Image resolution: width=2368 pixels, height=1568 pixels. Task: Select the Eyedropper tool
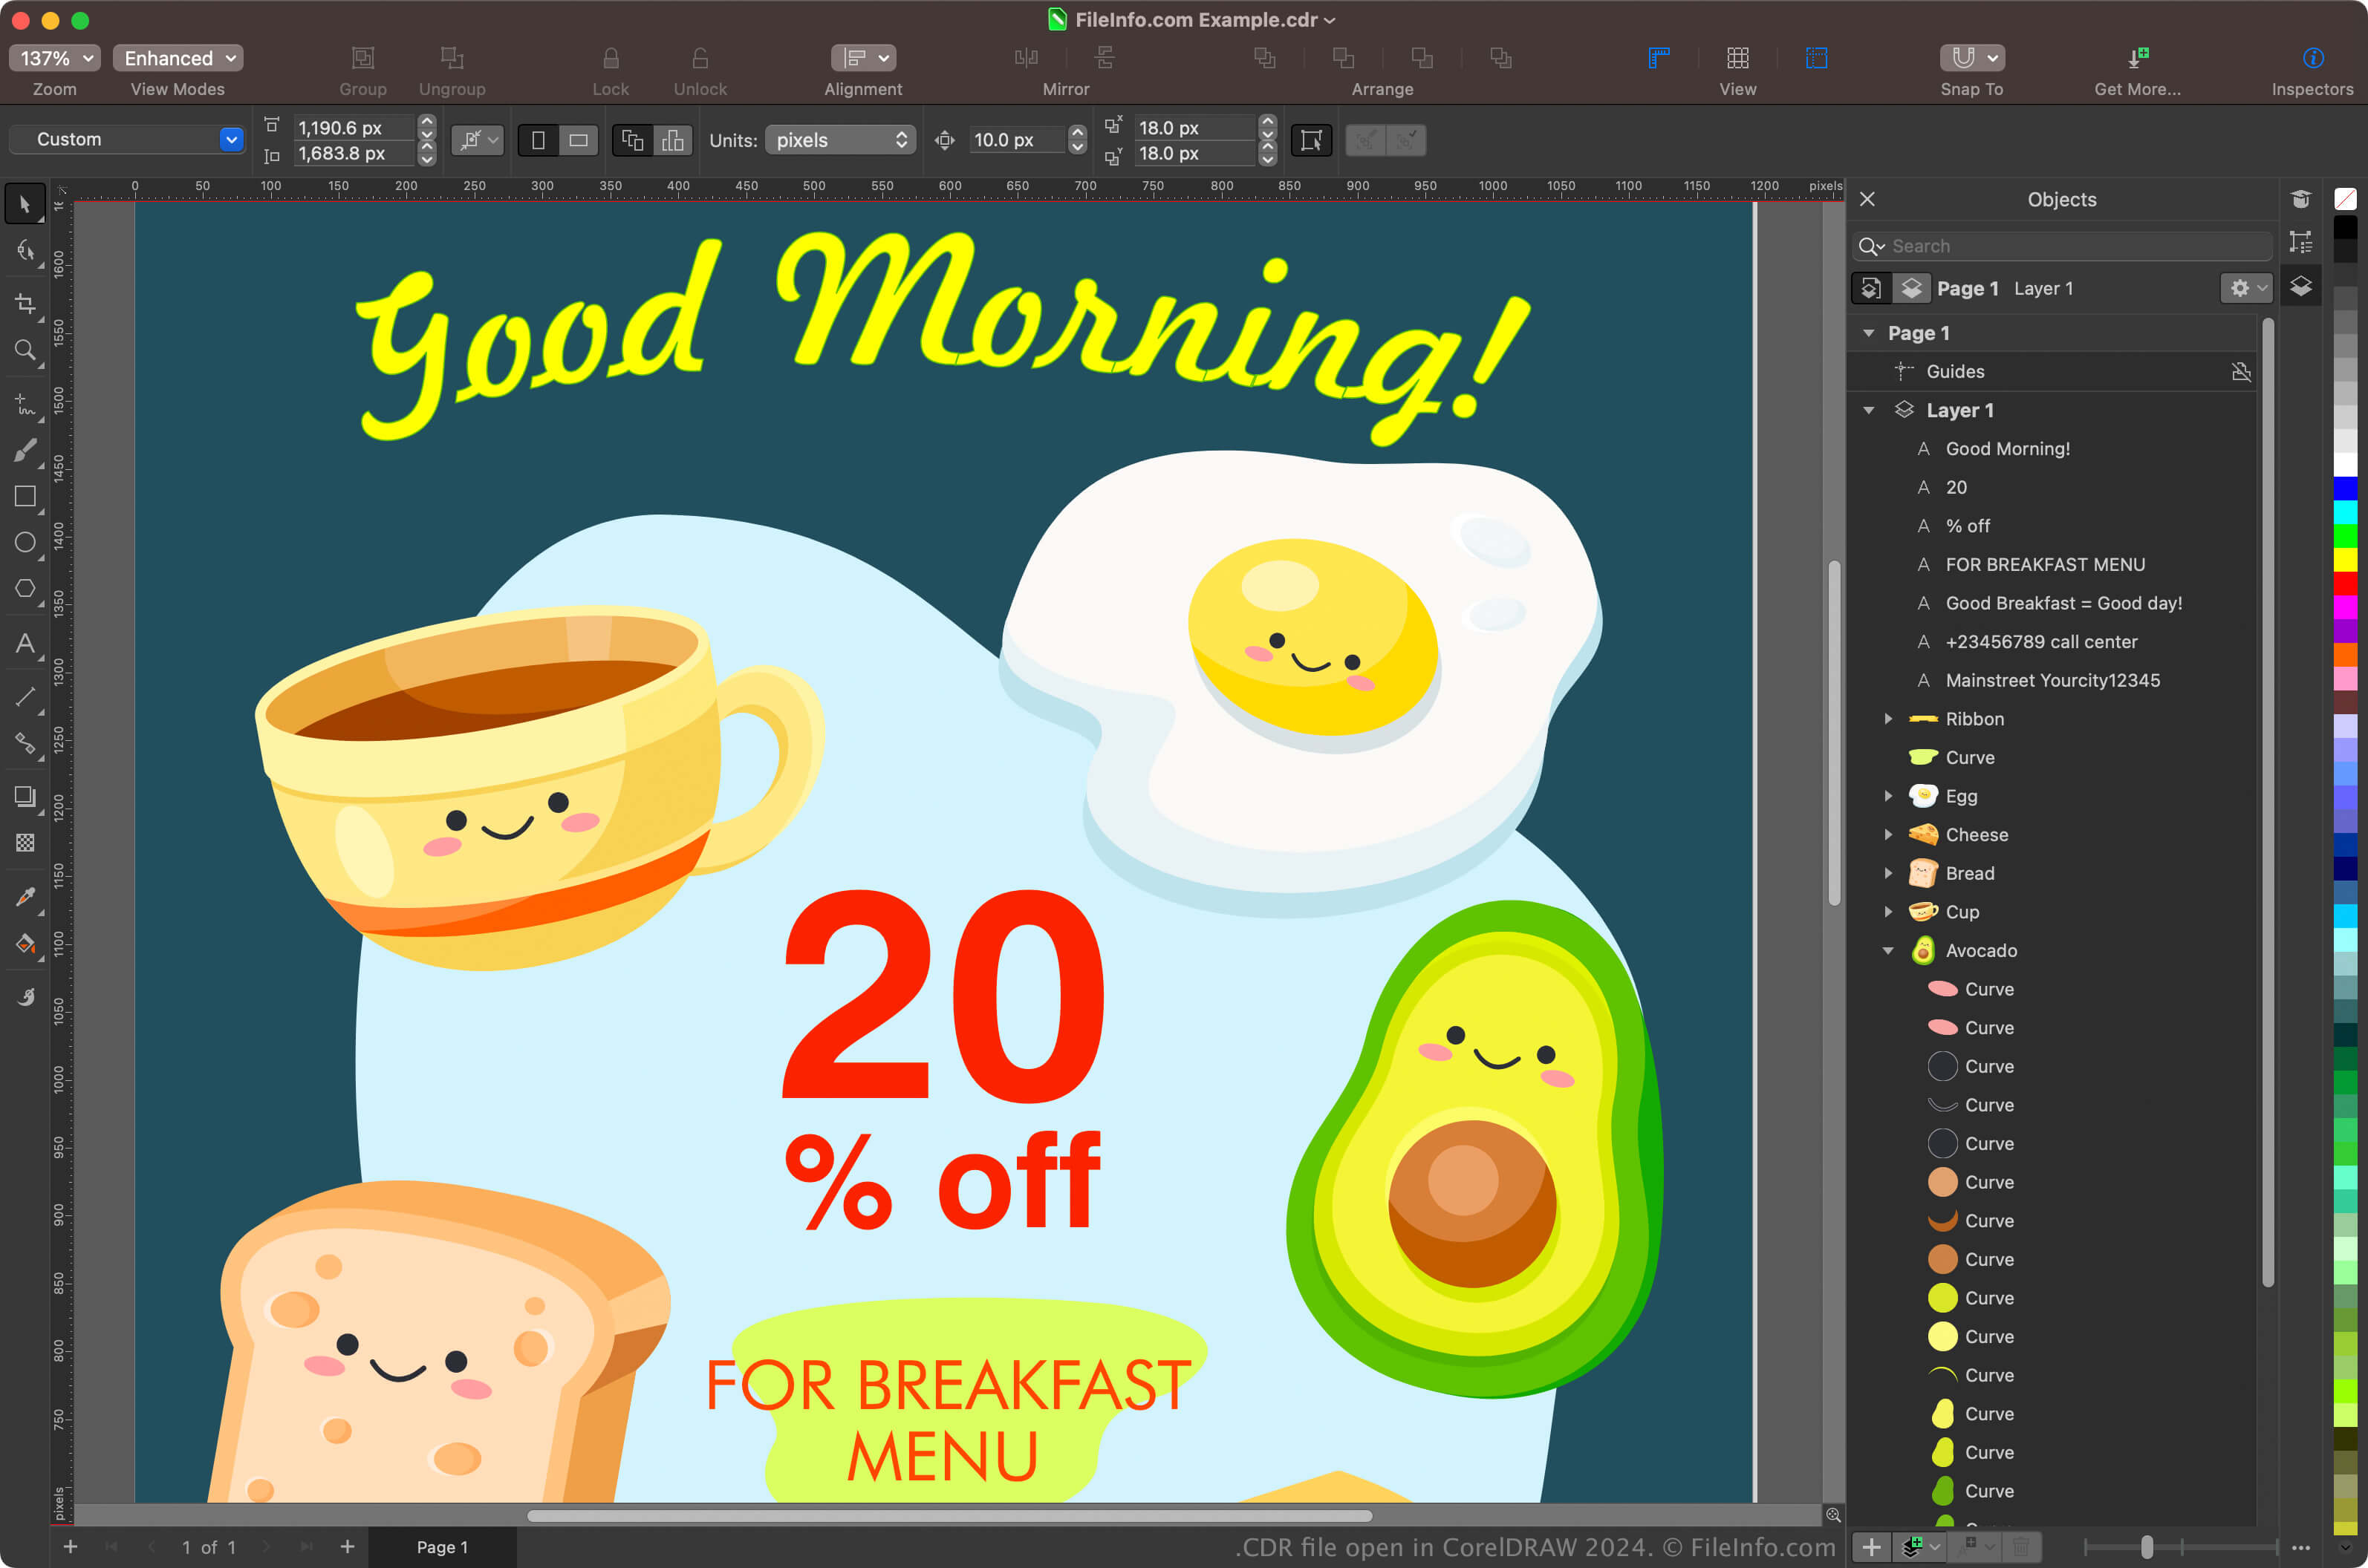(25, 896)
